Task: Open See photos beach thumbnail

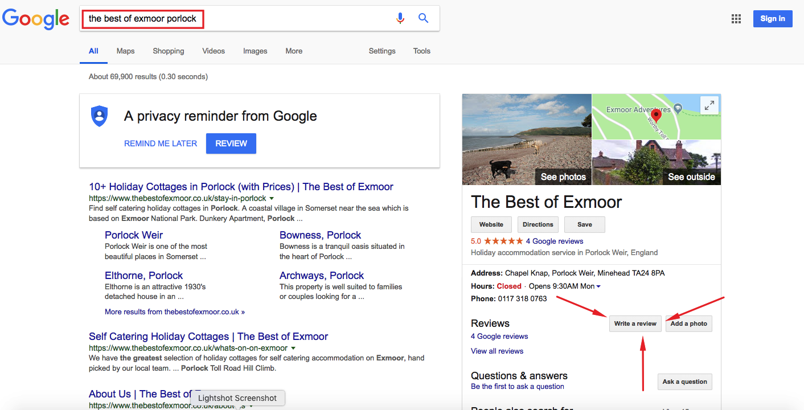Action: pyautogui.click(x=527, y=140)
